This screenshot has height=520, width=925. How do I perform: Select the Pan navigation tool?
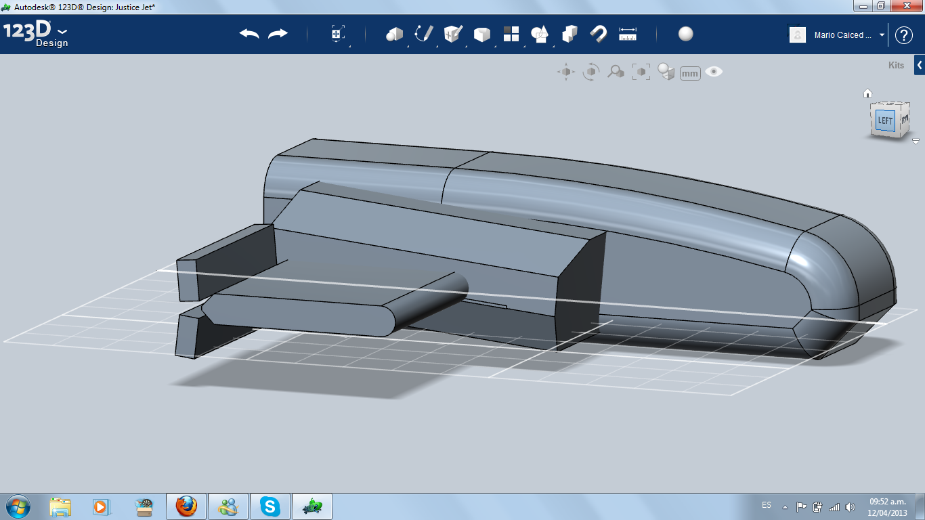[566, 72]
